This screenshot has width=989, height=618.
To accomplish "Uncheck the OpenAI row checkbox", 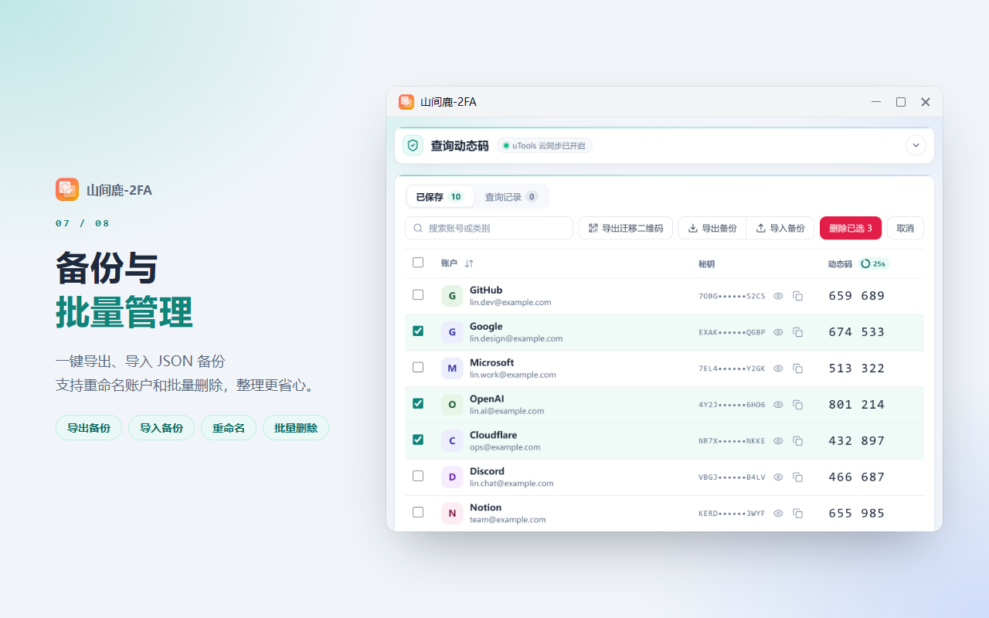I will coord(418,403).
